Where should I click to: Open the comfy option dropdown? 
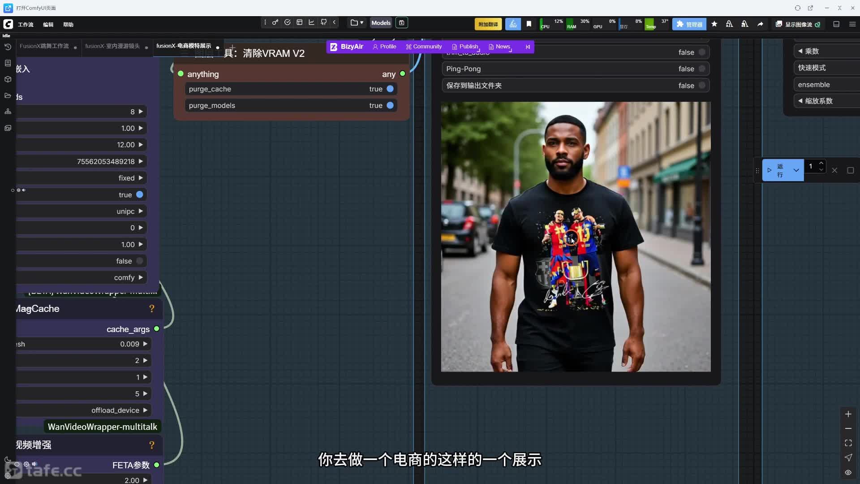point(82,277)
